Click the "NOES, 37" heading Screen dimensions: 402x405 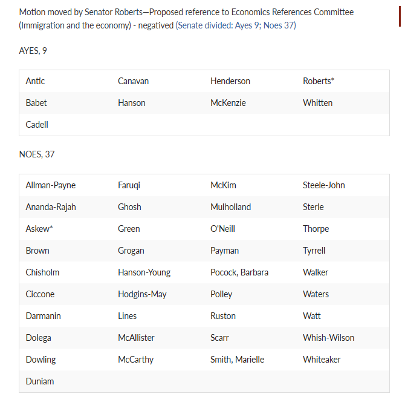(37, 154)
